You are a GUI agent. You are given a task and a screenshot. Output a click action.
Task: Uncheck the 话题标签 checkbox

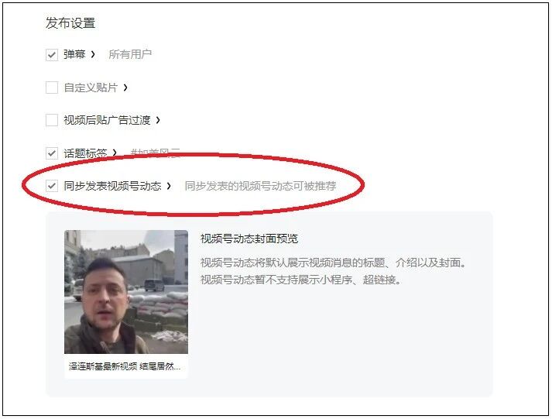pos(52,153)
